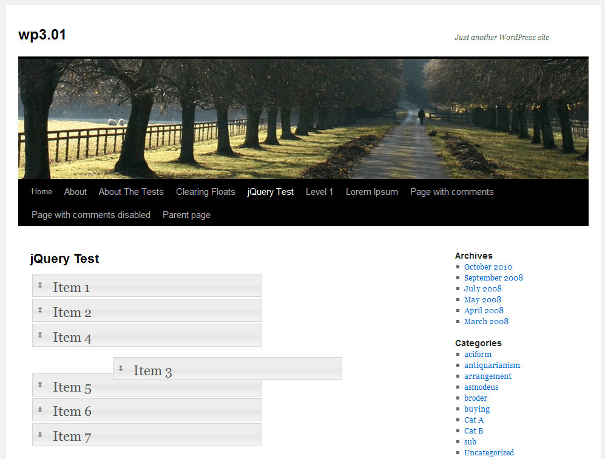Click the wp3.01 site title
Viewport: 605px width, 459px height.
pos(41,35)
